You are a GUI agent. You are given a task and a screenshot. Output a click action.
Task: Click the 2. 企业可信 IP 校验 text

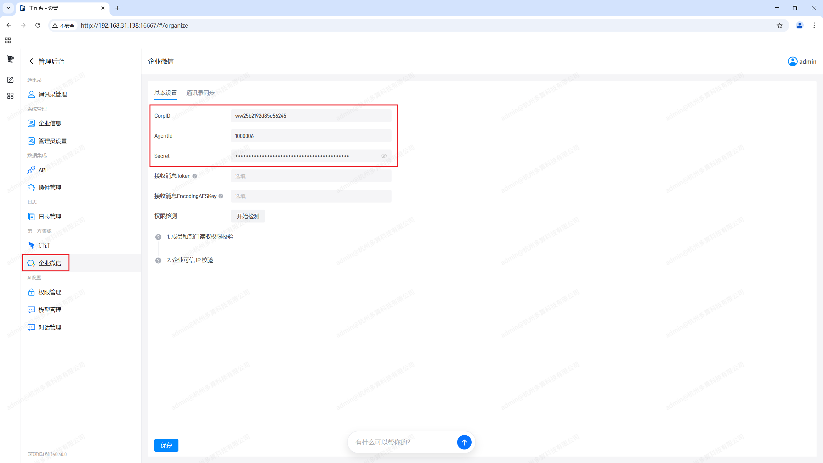(x=190, y=260)
